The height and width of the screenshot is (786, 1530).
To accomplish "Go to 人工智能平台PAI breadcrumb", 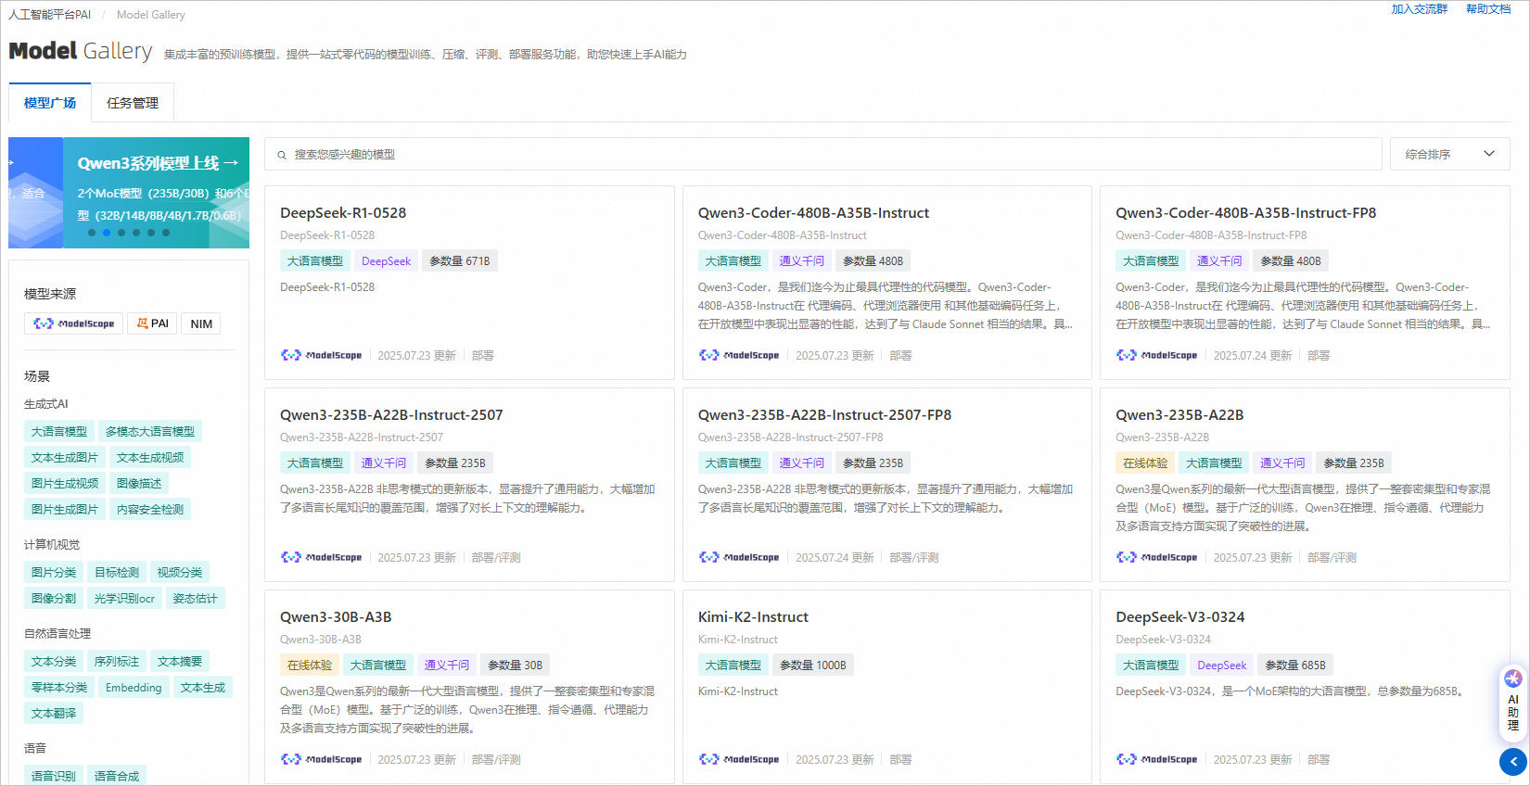I will click(x=50, y=15).
